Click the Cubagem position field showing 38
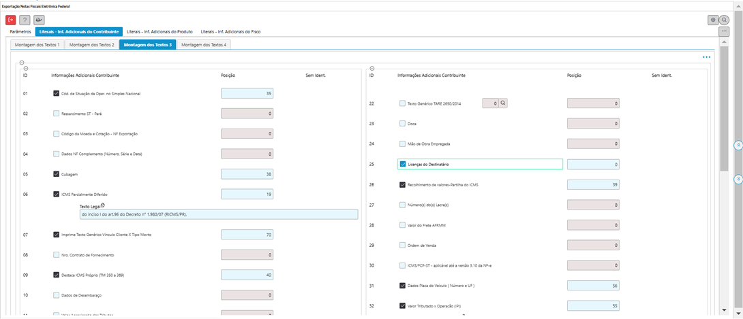 (247, 174)
